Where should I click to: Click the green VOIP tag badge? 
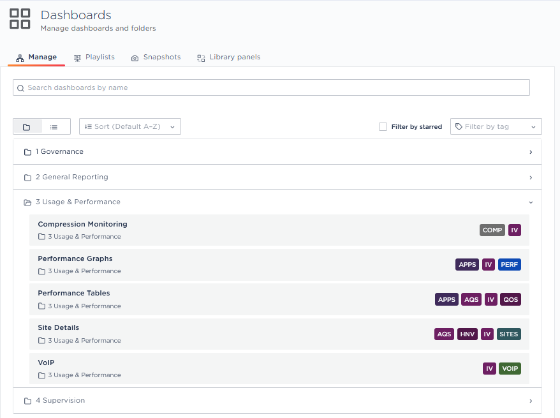tap(510, 368)
